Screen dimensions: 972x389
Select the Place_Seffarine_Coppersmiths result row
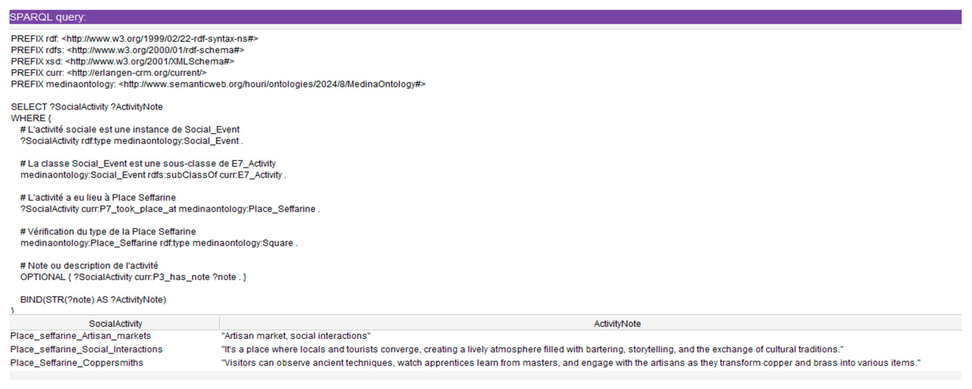coord(77,363)
